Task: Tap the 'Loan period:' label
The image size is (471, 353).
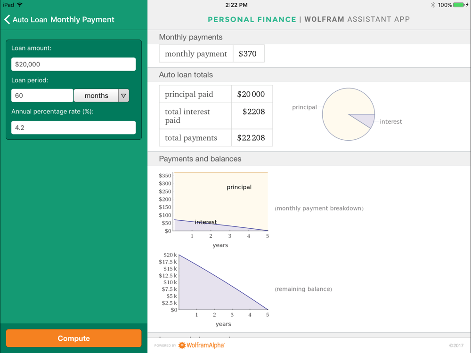Action: point(30,80)
